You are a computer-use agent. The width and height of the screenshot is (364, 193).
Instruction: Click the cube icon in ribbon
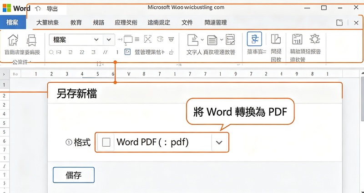[160, 39]
